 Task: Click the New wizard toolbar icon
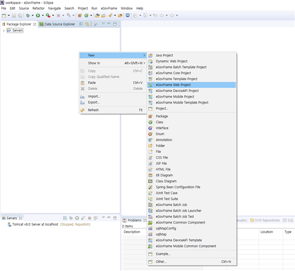pos(4,16)
